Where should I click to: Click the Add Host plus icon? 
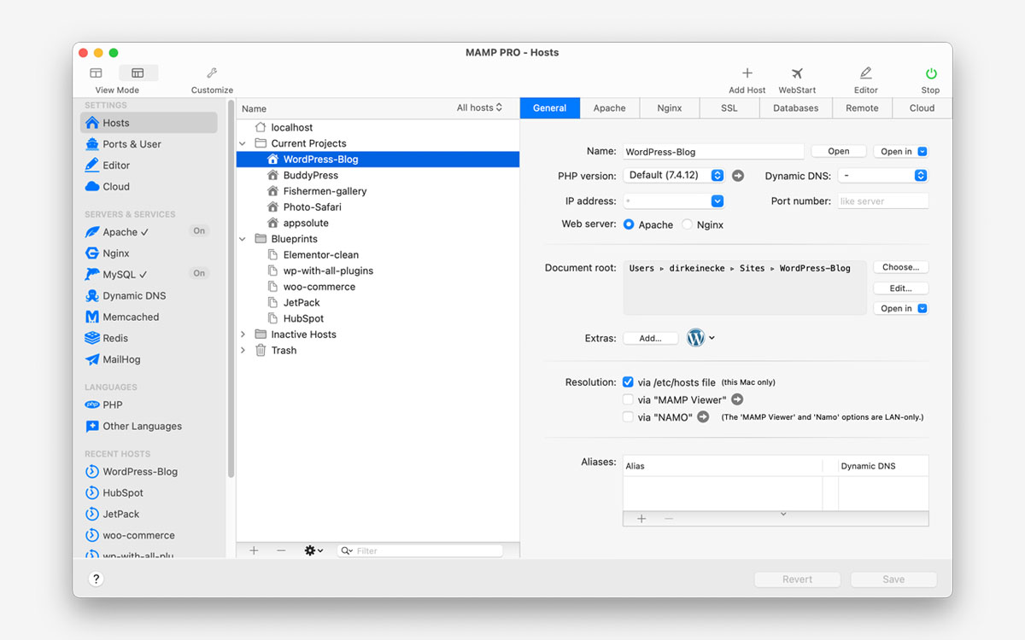click(747, 73)
